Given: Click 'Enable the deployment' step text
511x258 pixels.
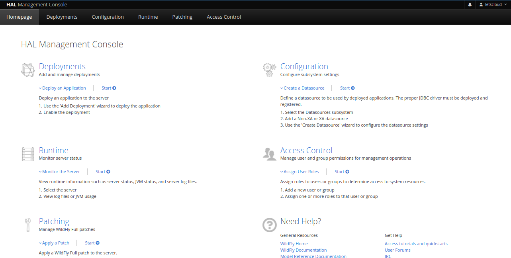Looking at the screenshot, I should coord(67,112).
